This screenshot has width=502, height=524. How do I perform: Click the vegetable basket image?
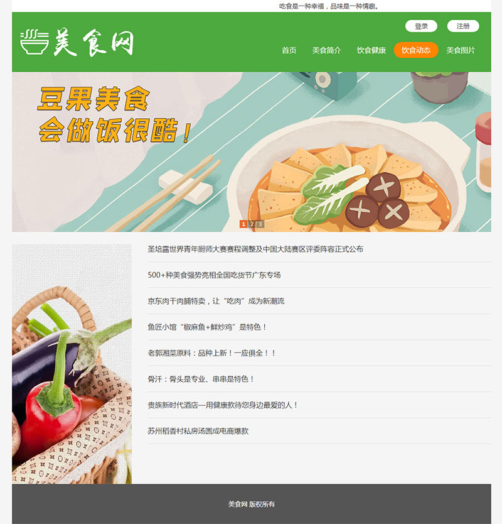pyautogui.click(x=72, y=364)
